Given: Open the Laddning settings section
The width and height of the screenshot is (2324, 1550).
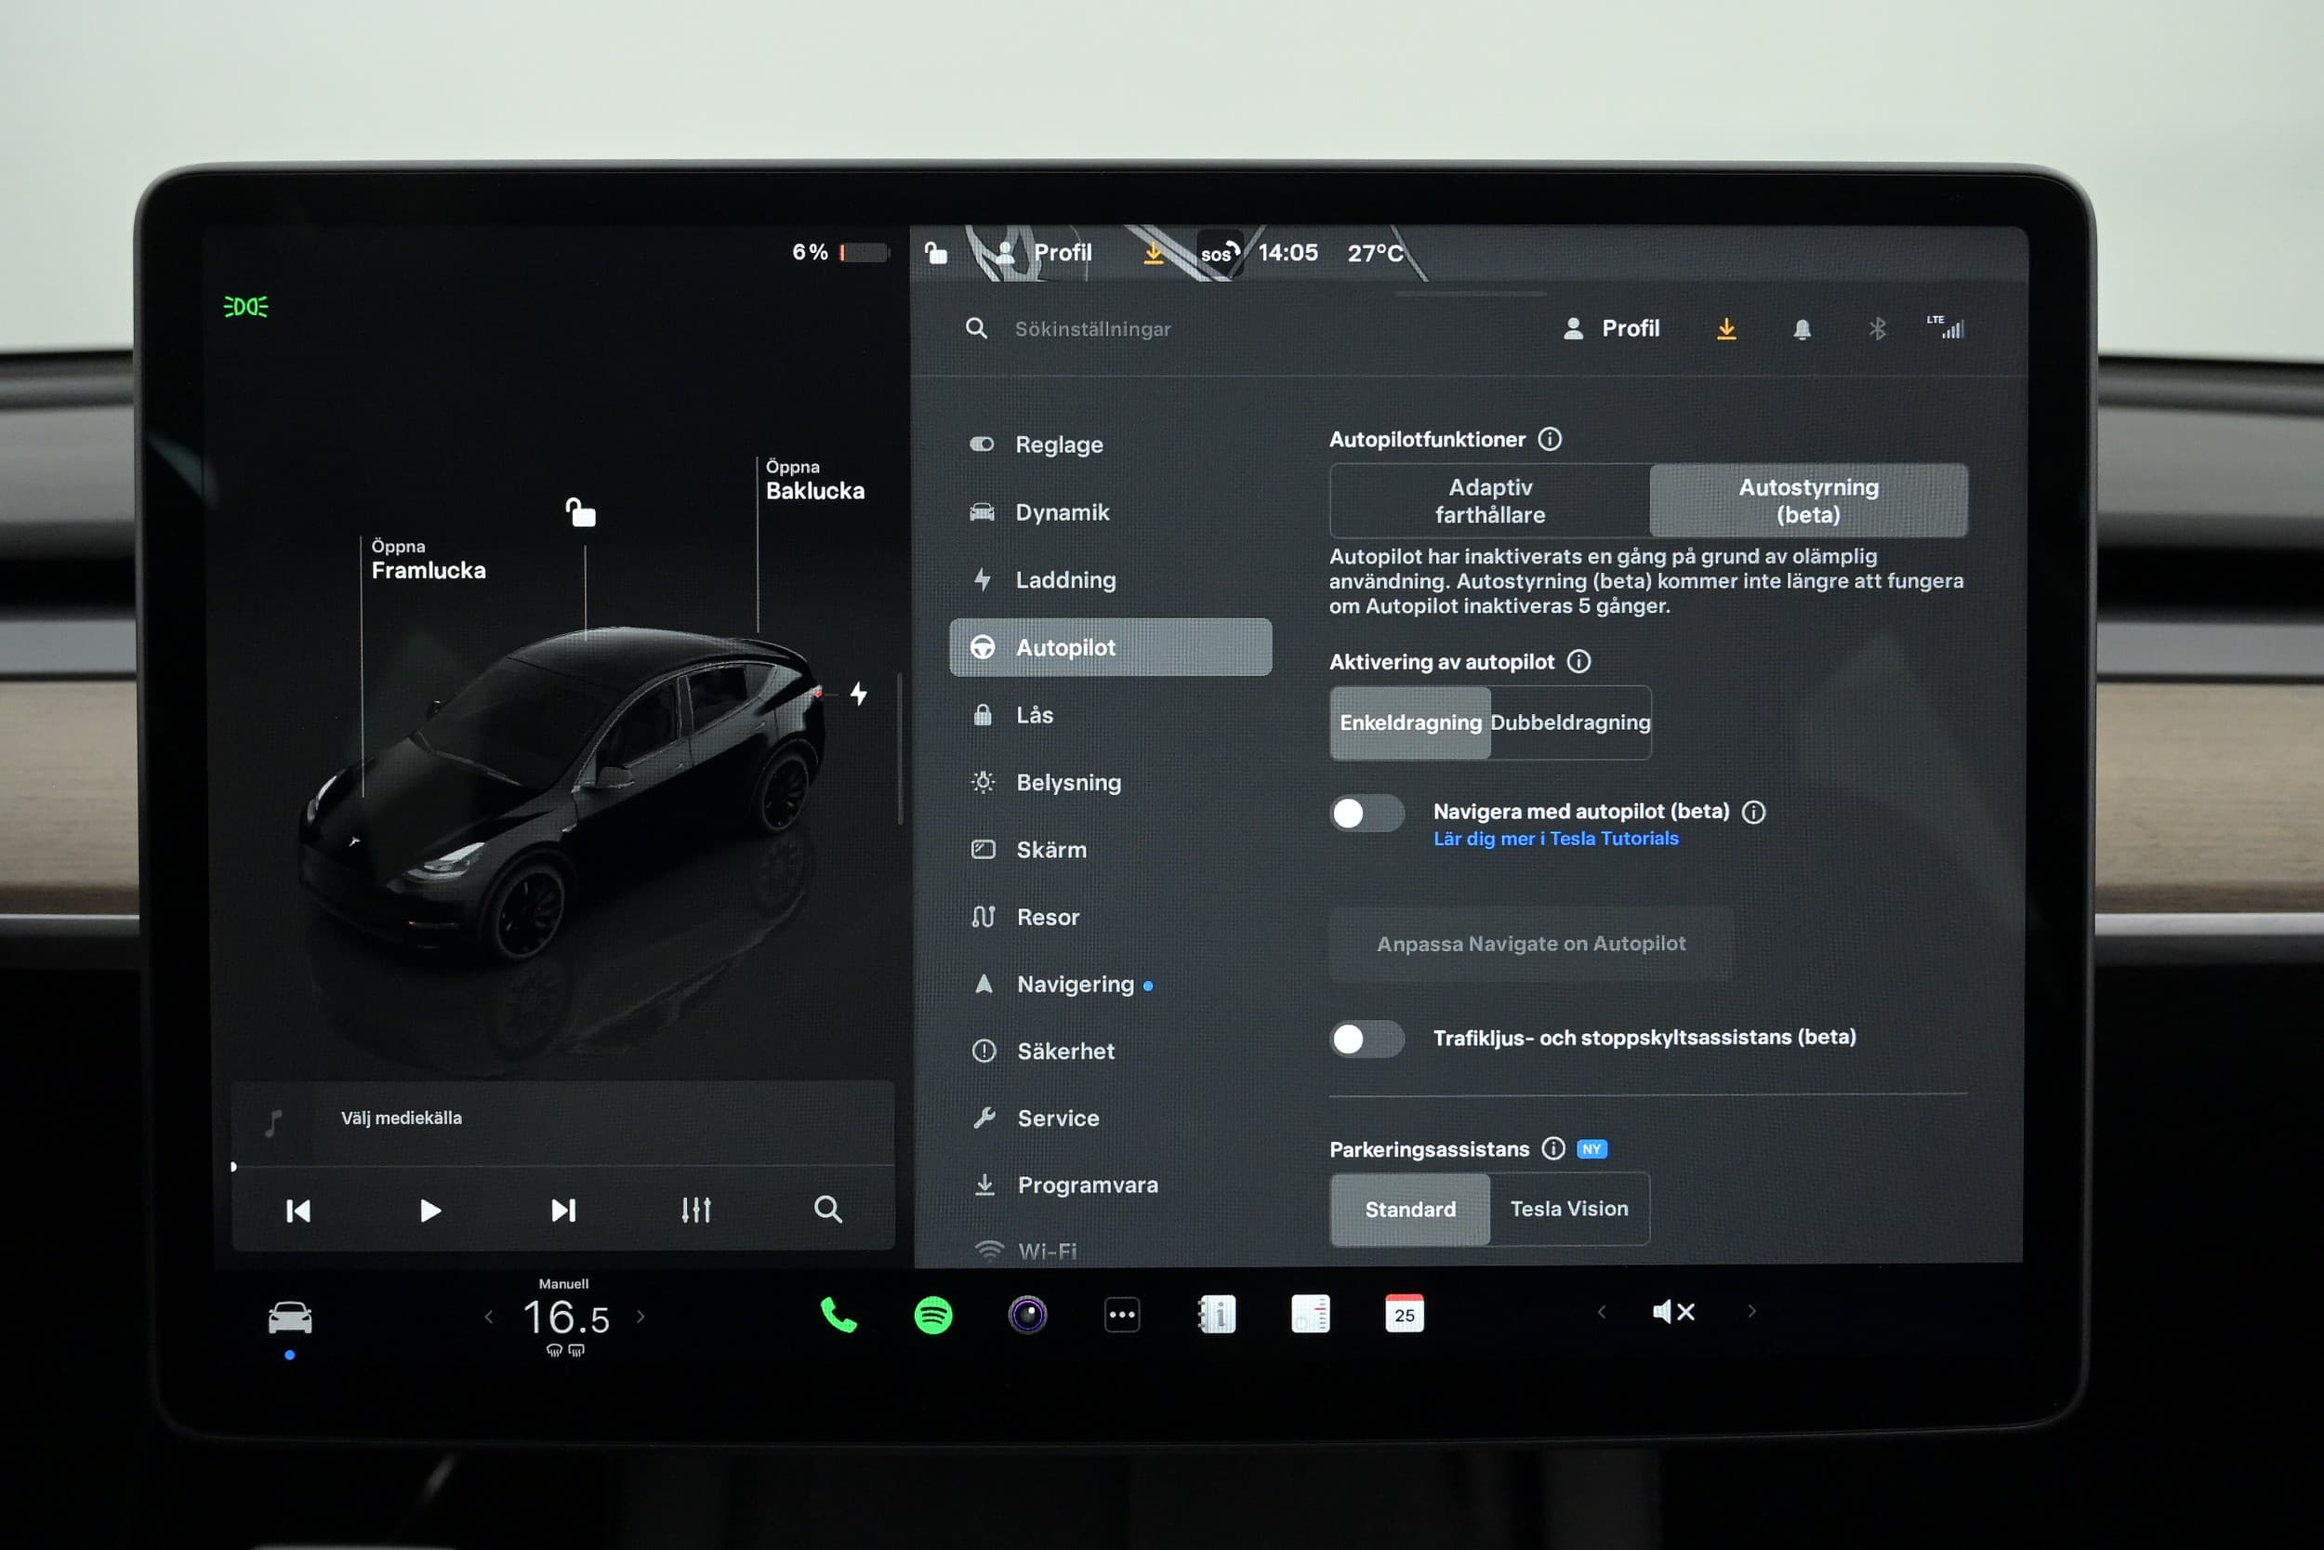Looking at the screenshot, I should (1111, 580).
